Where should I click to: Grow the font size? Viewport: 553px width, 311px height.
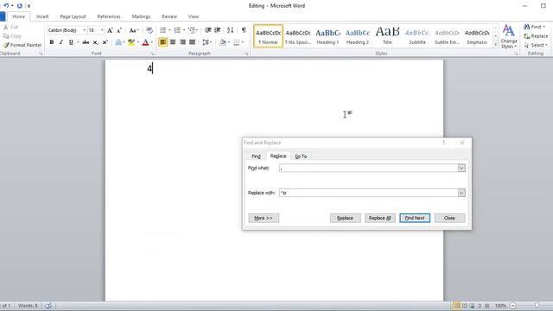click(110, 30)
